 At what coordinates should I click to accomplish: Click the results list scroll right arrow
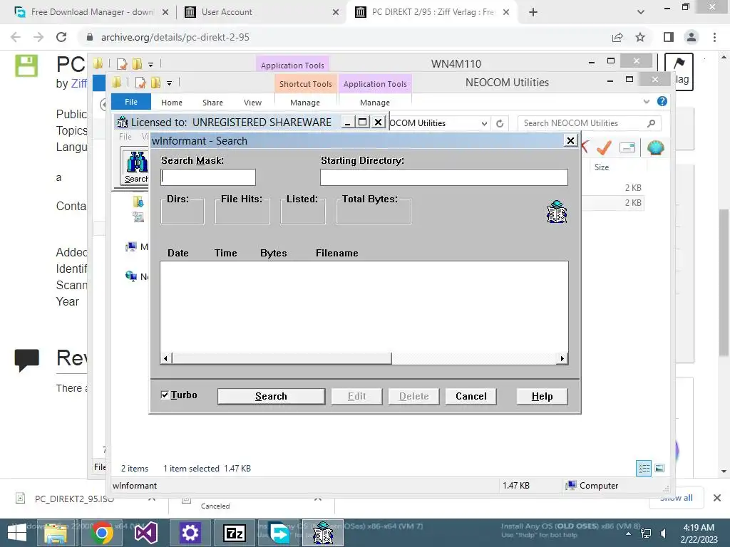click(x=562, y=359)
